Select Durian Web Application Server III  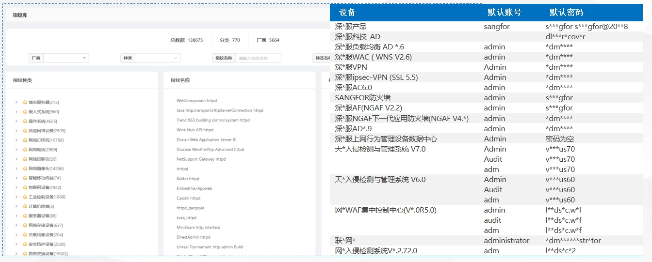(x=207, y=139)
